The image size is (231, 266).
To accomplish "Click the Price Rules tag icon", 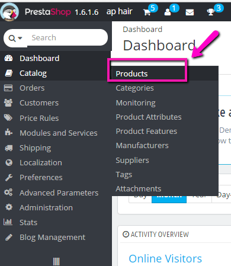I will click(8, 118).
